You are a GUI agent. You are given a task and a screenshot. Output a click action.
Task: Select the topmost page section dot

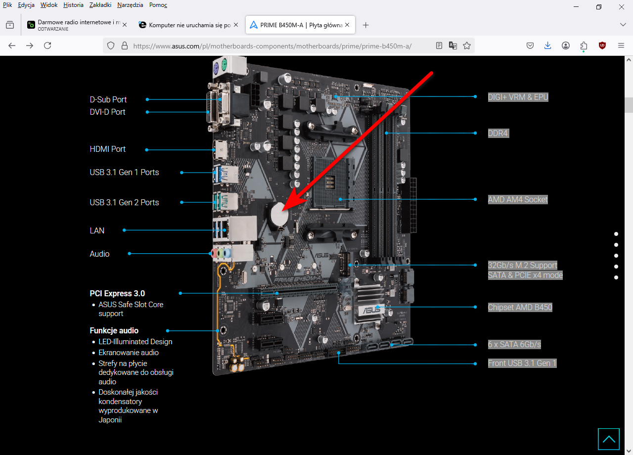tap(616, 234)
